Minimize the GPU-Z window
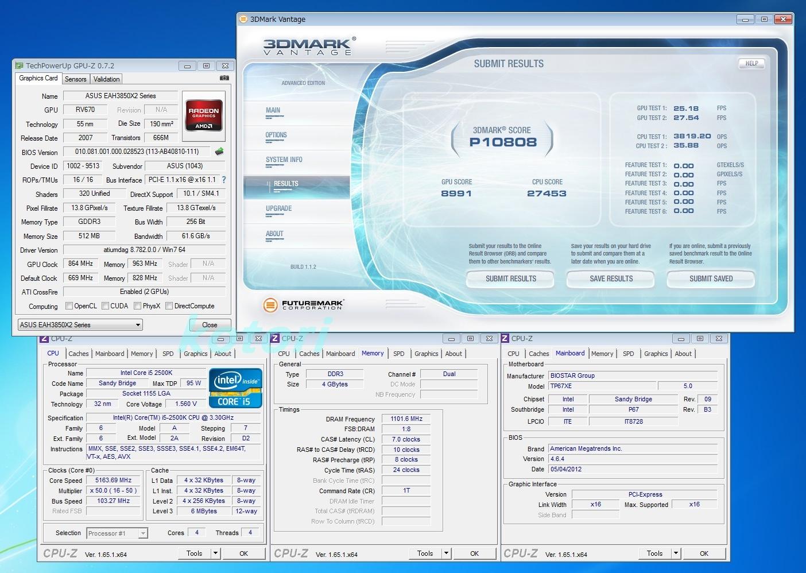This screenshot has height=573, width=806. coord(187,66)
